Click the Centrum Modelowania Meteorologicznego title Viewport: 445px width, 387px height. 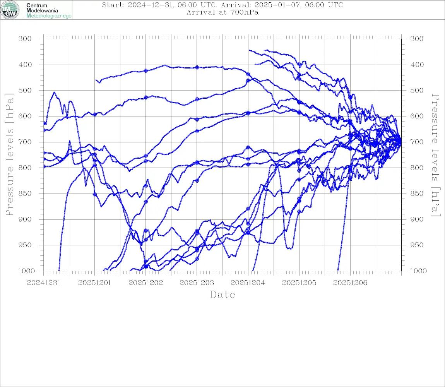[48, 10]
